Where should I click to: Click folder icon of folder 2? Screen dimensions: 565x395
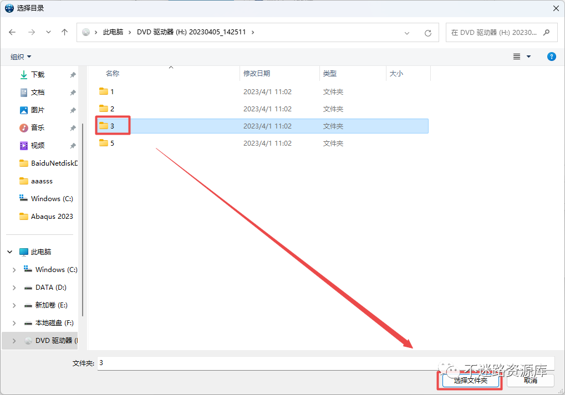104,109
